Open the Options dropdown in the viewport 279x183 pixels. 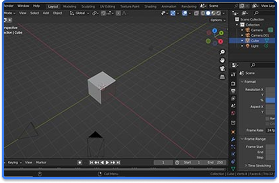coord(217,20)
